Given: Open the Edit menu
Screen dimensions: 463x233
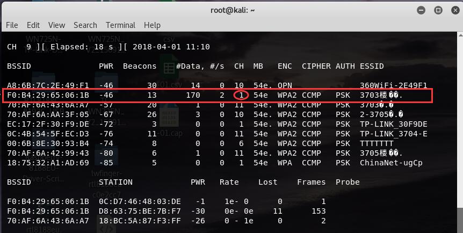Looking at the screenshot, I should [x=33, y=25].
